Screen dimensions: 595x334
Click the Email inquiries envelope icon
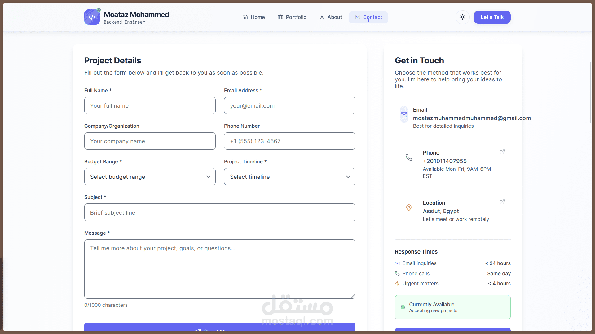pyautogui.click(x=397, y=263)
